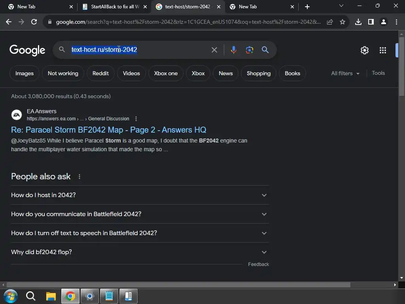Click the Google logo
This screenshot has width=405, height=304.
point(27,50)
